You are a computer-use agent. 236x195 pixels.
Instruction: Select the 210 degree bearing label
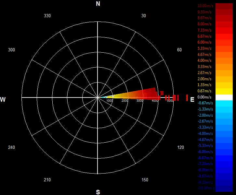[47, 180]
